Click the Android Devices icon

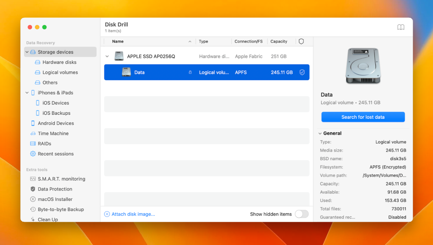point(33,123)
